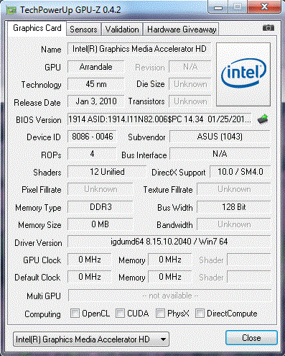Click the Bus Width value 128 Bit

click(234, 207)
